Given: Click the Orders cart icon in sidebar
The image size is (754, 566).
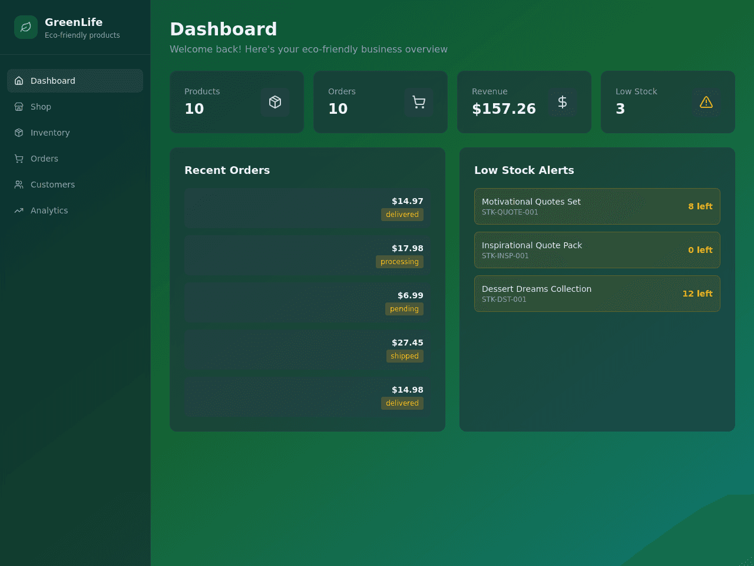Looking at the screenshot, I should [x=19, y=159].
